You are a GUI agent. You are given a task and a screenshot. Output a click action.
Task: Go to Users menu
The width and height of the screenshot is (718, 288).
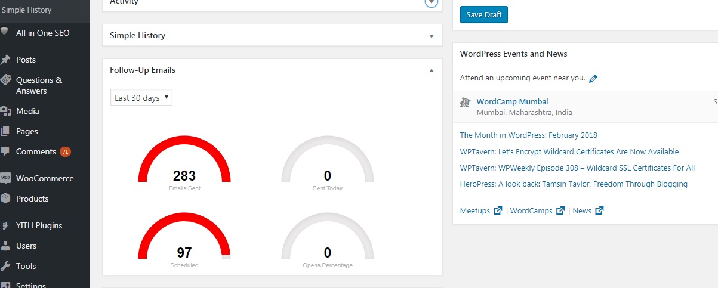[x=26, y=246]
